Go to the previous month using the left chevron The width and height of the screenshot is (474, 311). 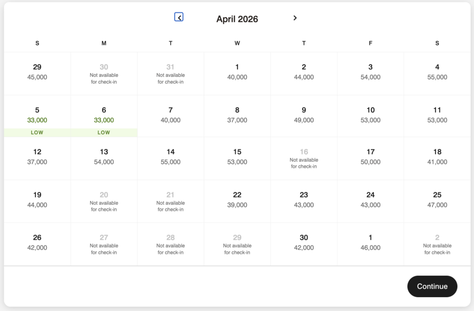[179, 18]
